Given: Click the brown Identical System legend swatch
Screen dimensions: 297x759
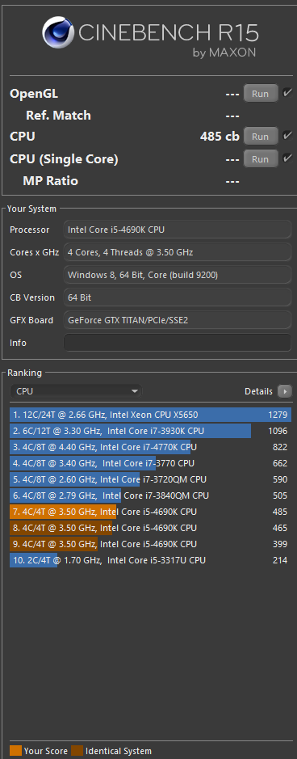Looking at the screenshot, I should [x=77, y=751].
